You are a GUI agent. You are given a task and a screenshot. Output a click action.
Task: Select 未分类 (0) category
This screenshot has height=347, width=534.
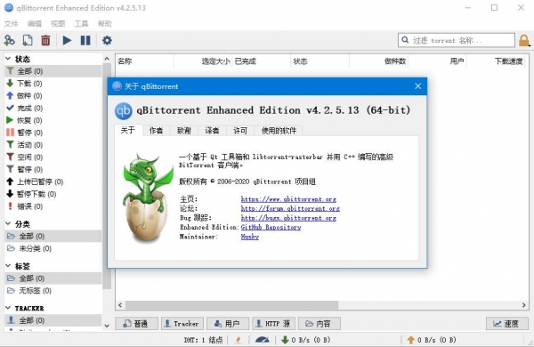[x=53, y=248]
